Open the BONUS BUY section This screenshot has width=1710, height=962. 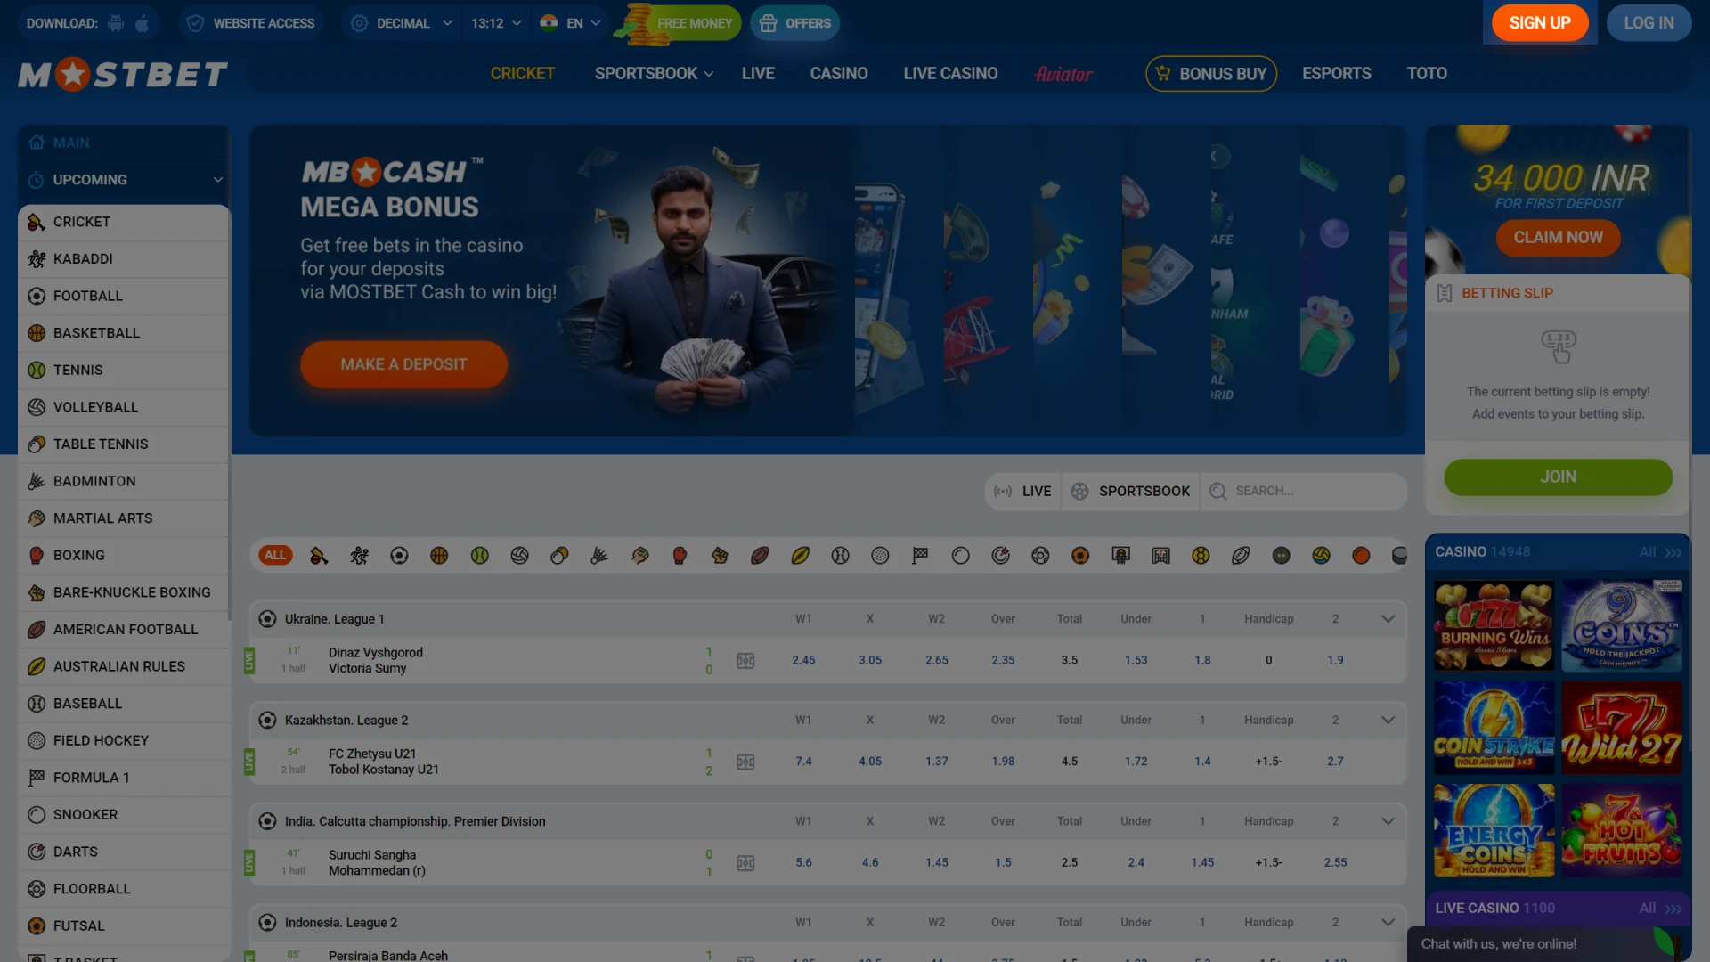[x=1211, y=74]
